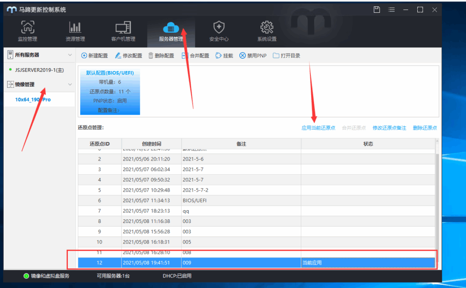Click the 修改还原点备注 link
Viewport: 466px width, 288px height.
[x=389, y=128]
